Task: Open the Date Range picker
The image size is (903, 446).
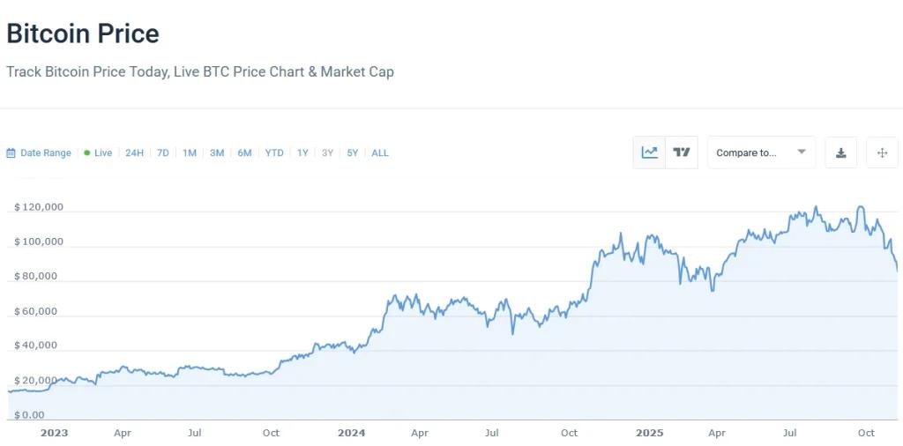Action: point(45,153)
